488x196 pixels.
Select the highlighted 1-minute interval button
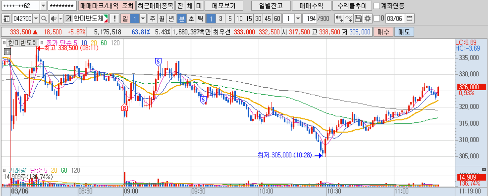pos(211,18)
